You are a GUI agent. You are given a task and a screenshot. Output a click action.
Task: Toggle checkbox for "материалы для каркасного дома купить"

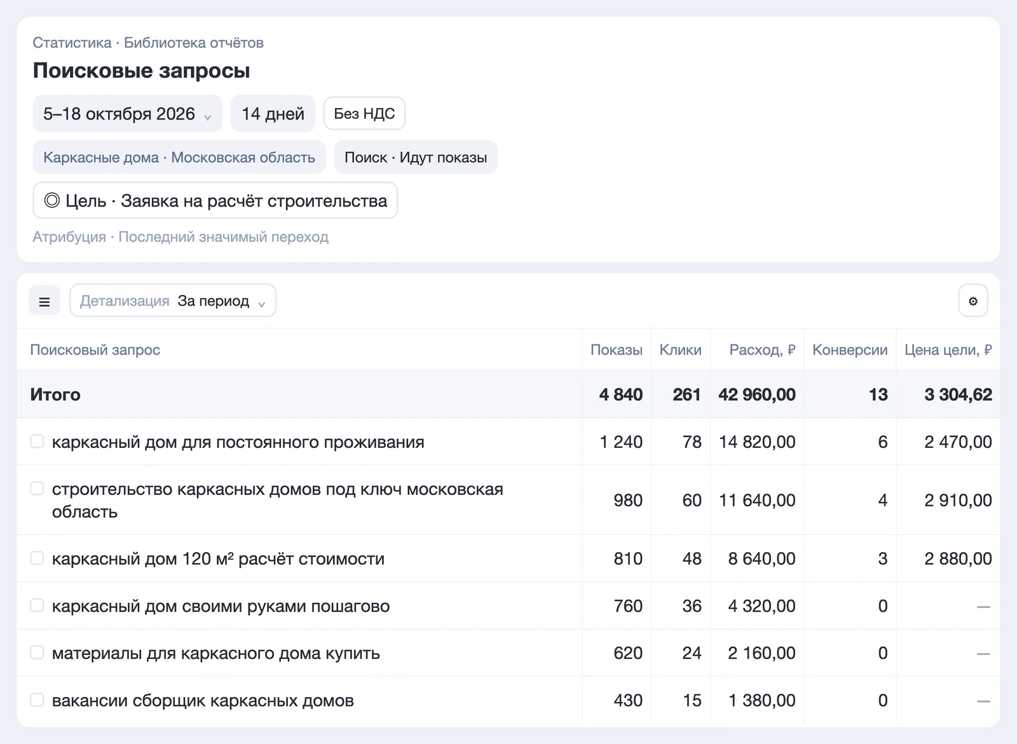pyautogui.click(x=38, y=653)
